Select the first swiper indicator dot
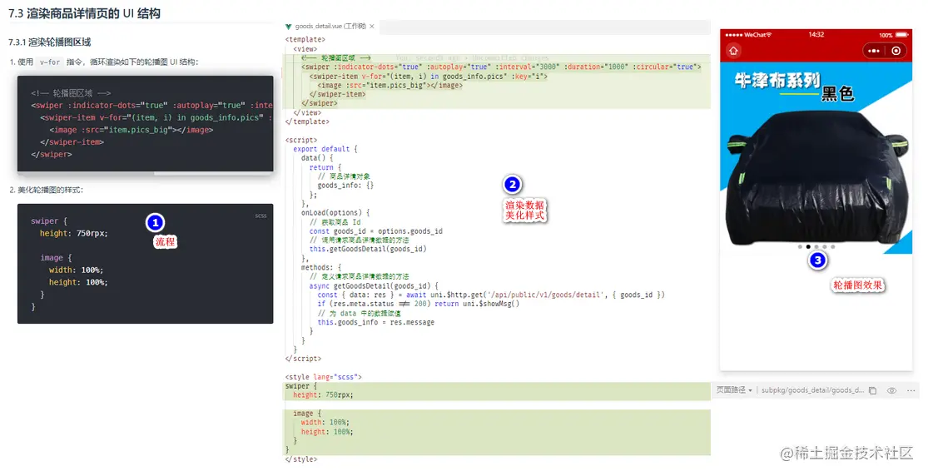The height and width of the screenshot is (476, 928). 800,247
